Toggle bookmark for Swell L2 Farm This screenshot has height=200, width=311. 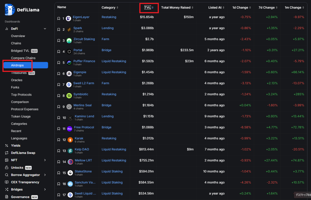(x=59, y=85)
